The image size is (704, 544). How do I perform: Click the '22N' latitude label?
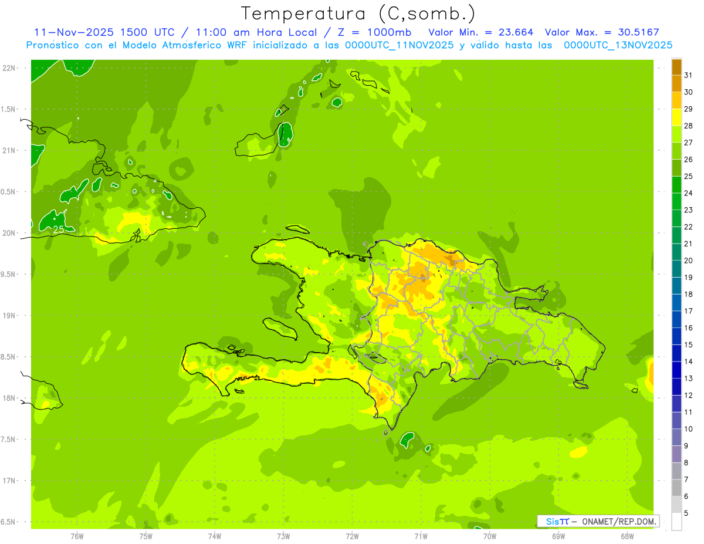coord(9,68)
